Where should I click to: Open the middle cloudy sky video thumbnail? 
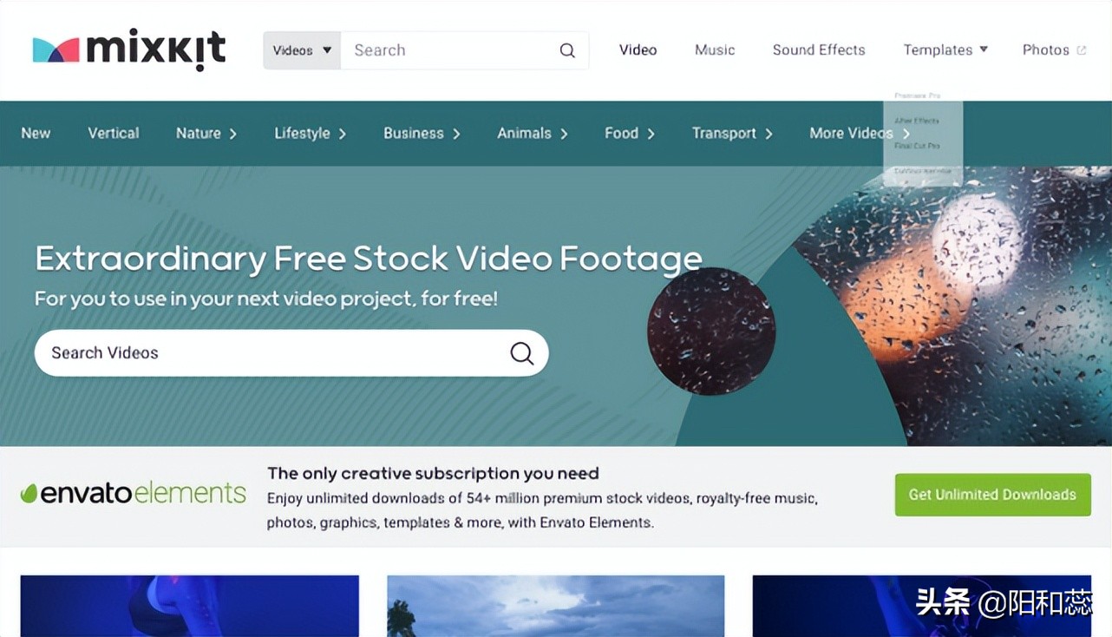[555, 606]
